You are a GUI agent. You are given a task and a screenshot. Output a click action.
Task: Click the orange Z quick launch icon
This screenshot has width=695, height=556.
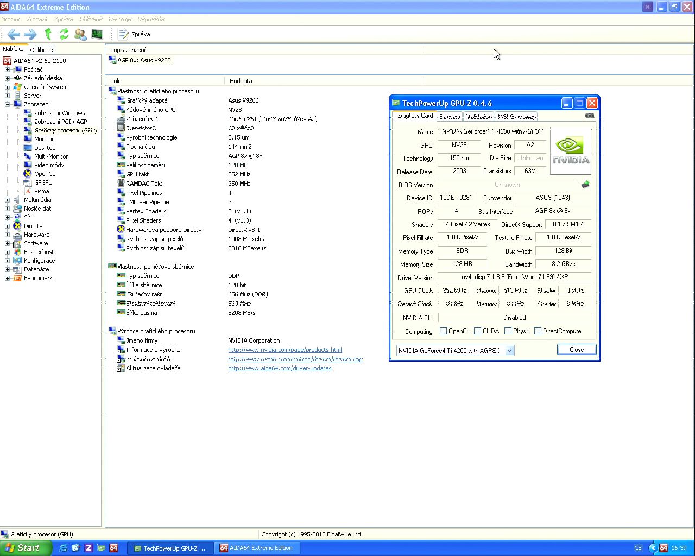(88, 548)
